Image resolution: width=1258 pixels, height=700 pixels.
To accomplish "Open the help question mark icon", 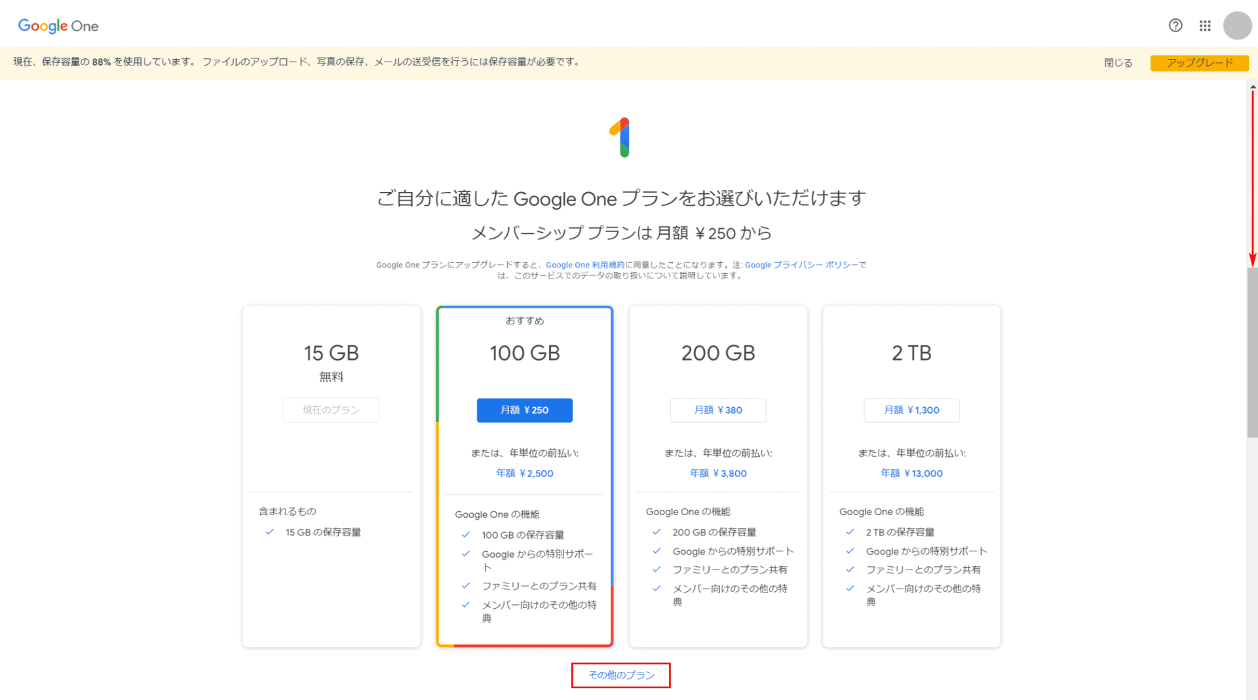I will click(1175, 26).
